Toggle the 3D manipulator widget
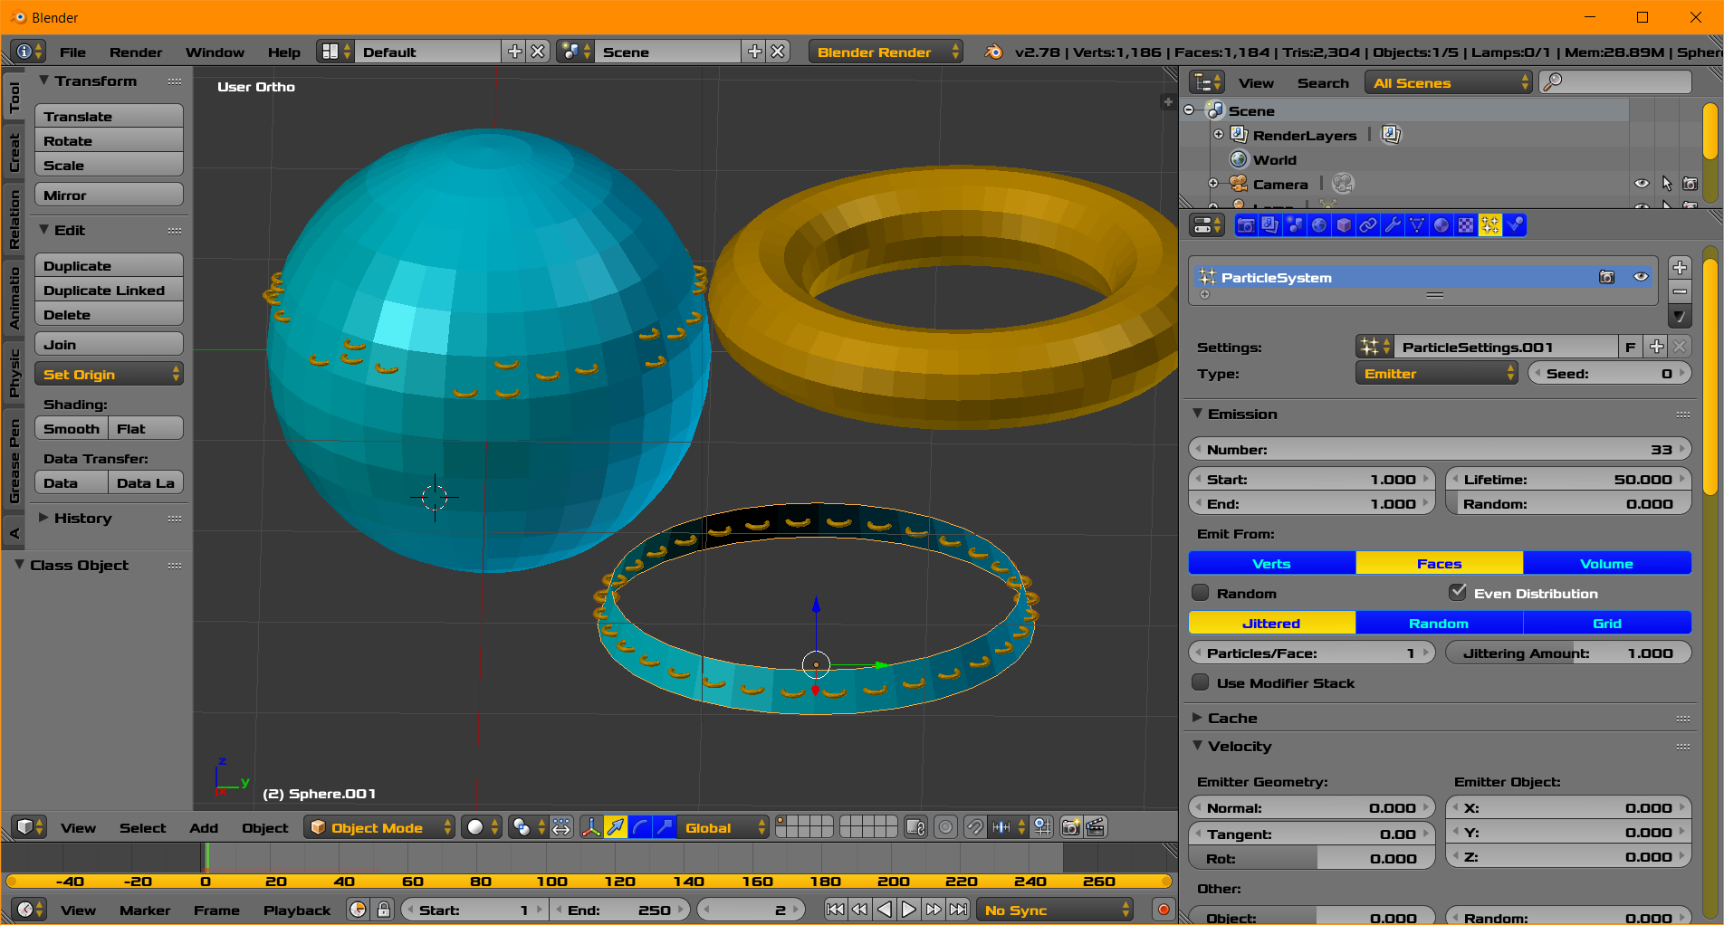This screenshot has width=1724, height=925. (x=591, y=827)
